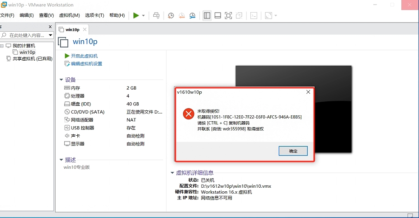
Task: Select win10p in the library tree
Action: click(x=27, y=52)
